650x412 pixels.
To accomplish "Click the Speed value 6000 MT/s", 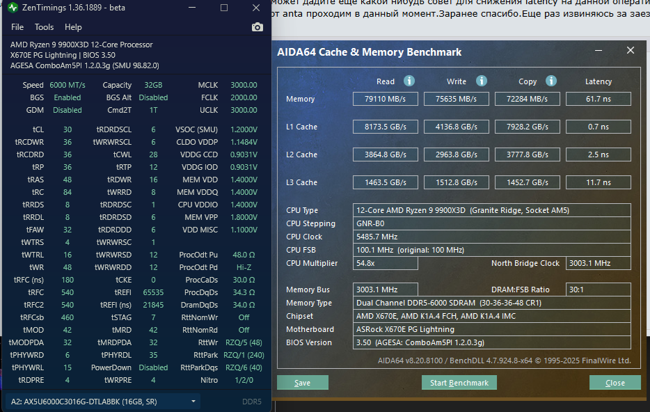I will (x=67, y=85).
